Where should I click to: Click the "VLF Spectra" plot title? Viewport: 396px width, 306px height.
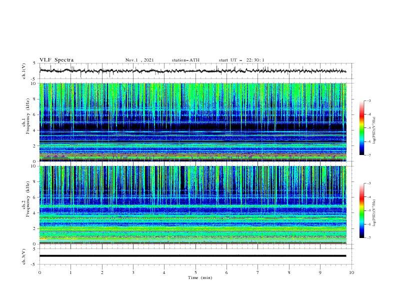click(56, 60)
